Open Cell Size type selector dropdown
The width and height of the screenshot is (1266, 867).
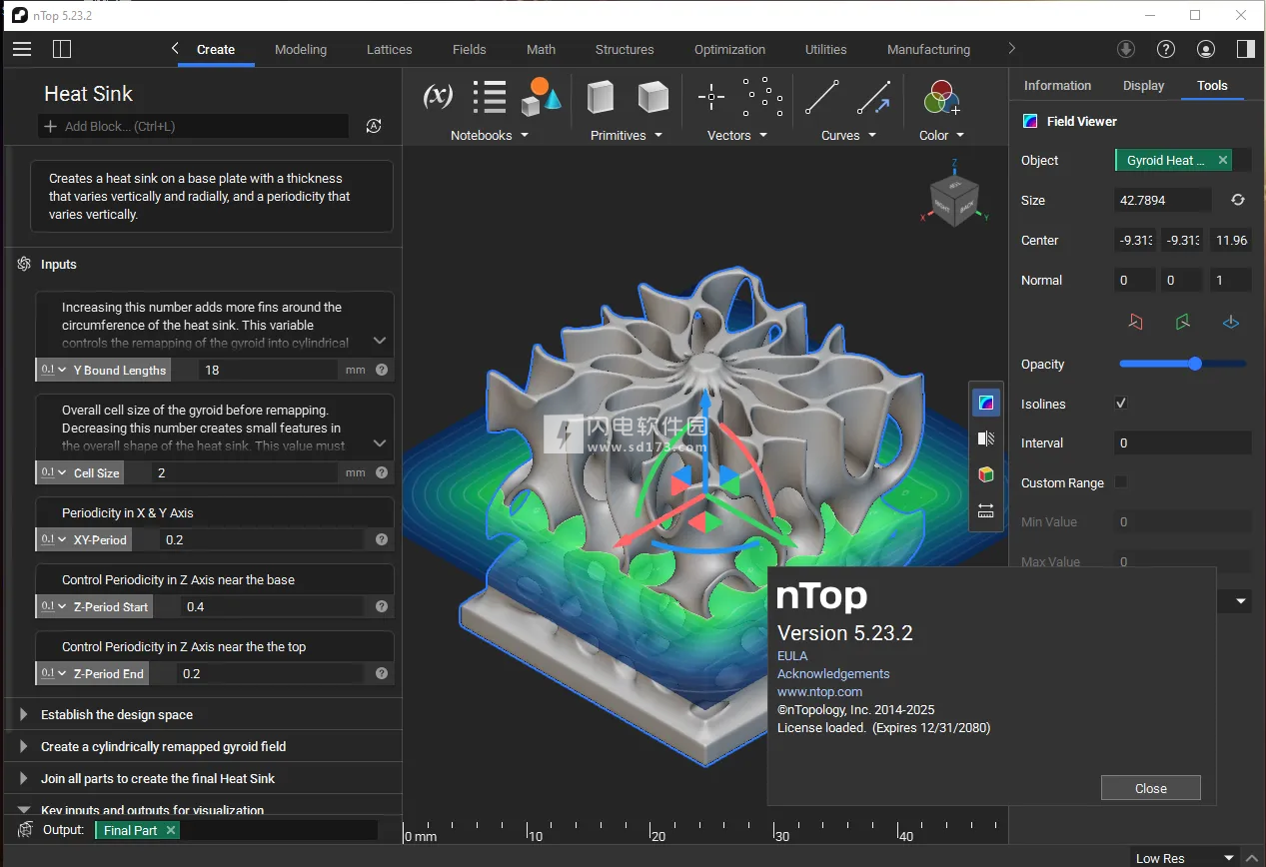click(53, 472)
